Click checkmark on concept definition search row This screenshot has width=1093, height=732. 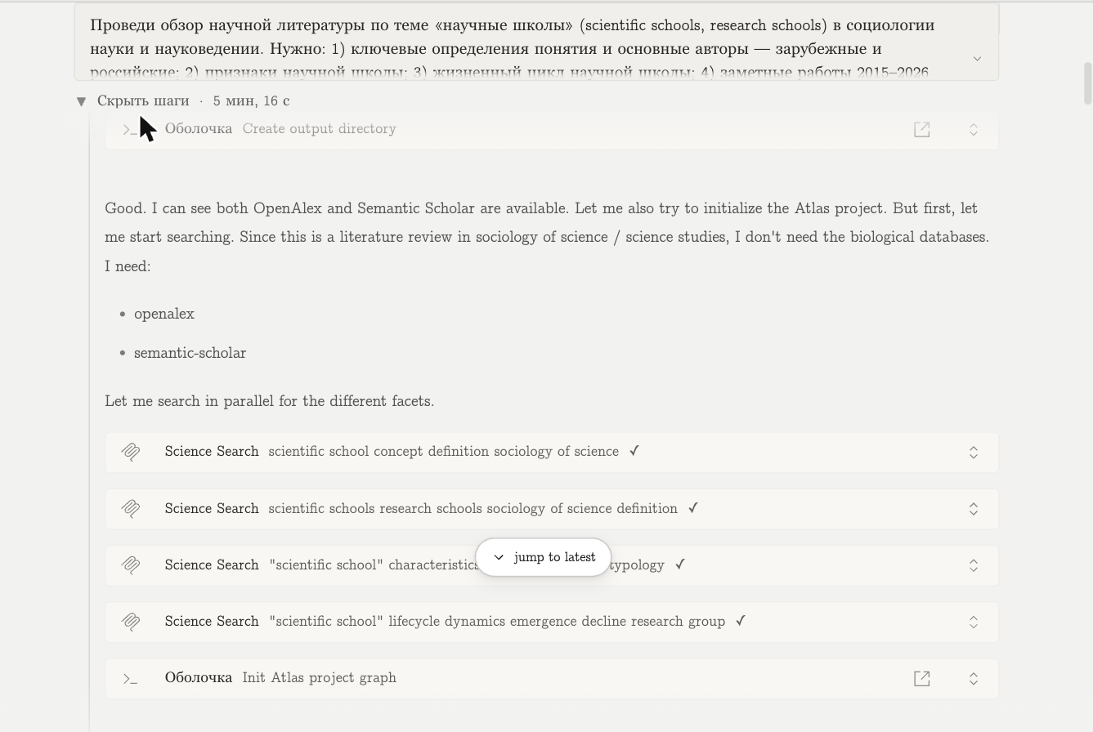click(x=634, y=451)
